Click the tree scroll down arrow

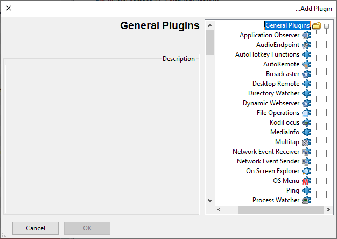point(210,201)
